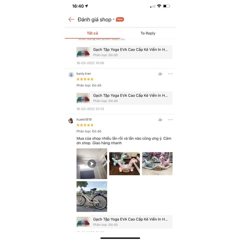Open the yoga brick product under kanly.tran's review

(x=125, y=98)
